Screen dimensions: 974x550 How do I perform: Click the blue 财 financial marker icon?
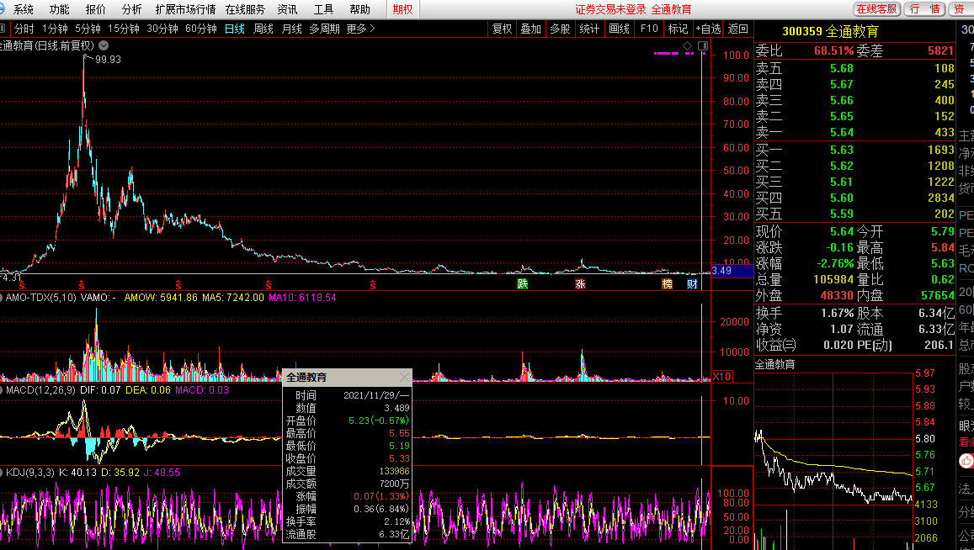point(692,283)
